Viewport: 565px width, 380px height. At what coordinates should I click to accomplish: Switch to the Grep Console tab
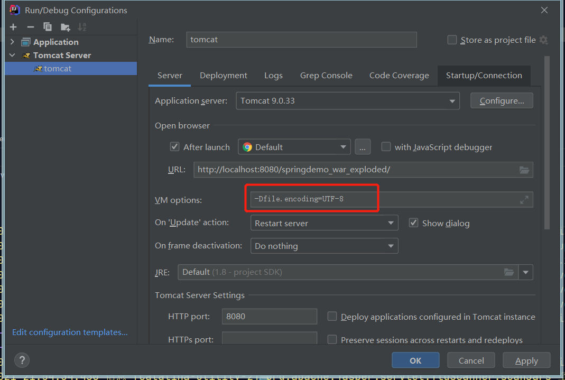[326, 76]
